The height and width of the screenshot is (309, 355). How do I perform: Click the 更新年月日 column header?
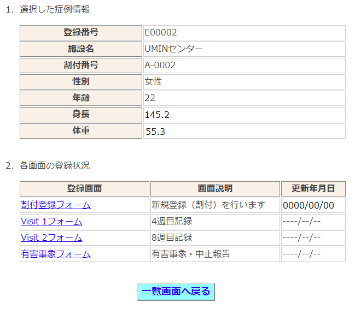pyautogui.click(x=313, y=189)
